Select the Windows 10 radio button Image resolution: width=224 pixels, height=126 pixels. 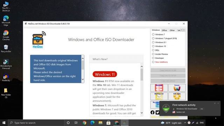point(153,46)
